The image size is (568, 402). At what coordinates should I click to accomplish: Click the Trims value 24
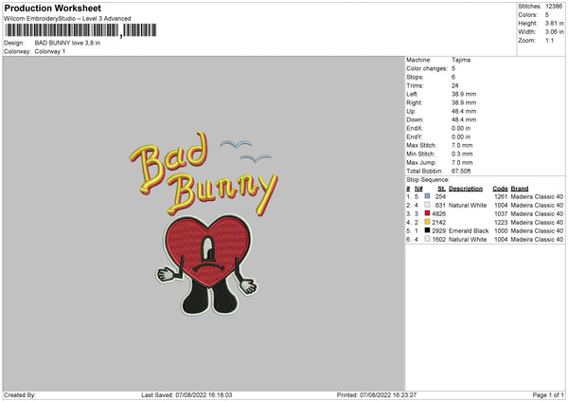[x=455, y=85]
